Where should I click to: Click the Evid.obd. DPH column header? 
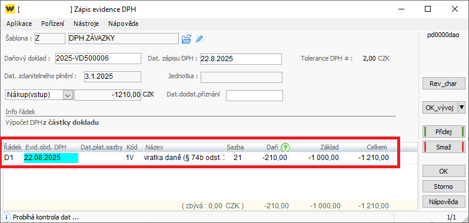point(51,147)
